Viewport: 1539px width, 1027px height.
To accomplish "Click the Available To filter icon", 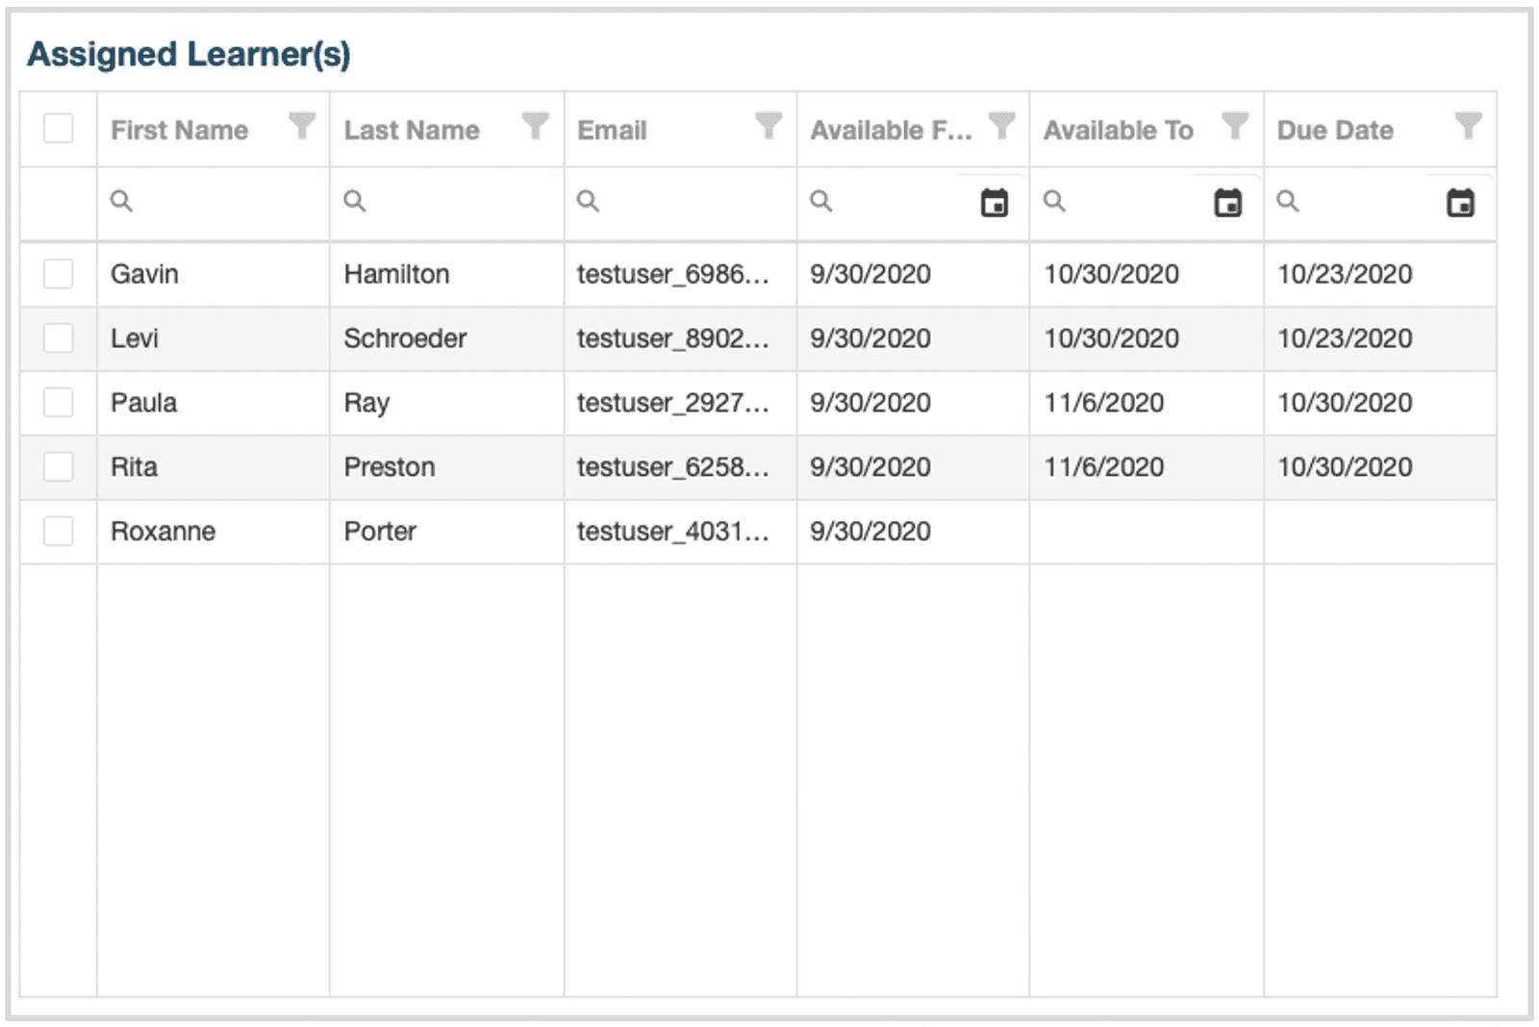I will pyautogui.click(x=1234, y=126).
